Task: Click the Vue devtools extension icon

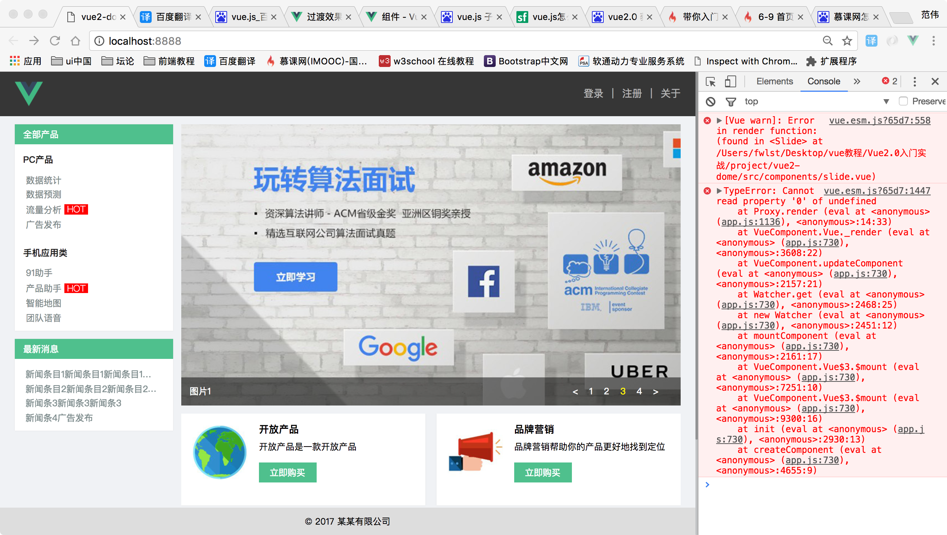Action: tap(913, 40)
